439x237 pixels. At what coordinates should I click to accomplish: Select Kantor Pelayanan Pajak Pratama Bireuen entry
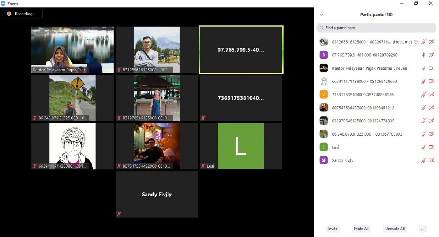[x=369, y=68]
